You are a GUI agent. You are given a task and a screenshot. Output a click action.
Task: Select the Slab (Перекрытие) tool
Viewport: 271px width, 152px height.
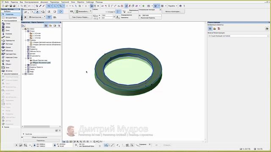tap(10, 41)
